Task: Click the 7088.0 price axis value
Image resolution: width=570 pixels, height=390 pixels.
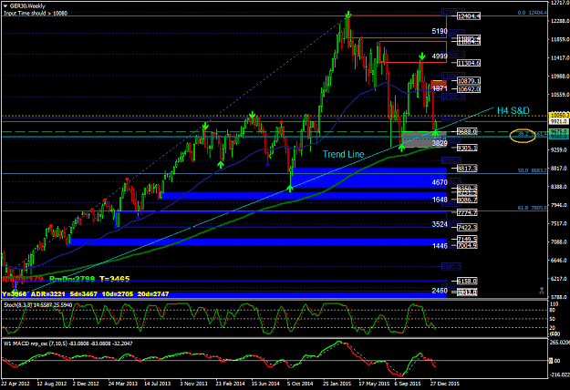Action: [559, 241]
